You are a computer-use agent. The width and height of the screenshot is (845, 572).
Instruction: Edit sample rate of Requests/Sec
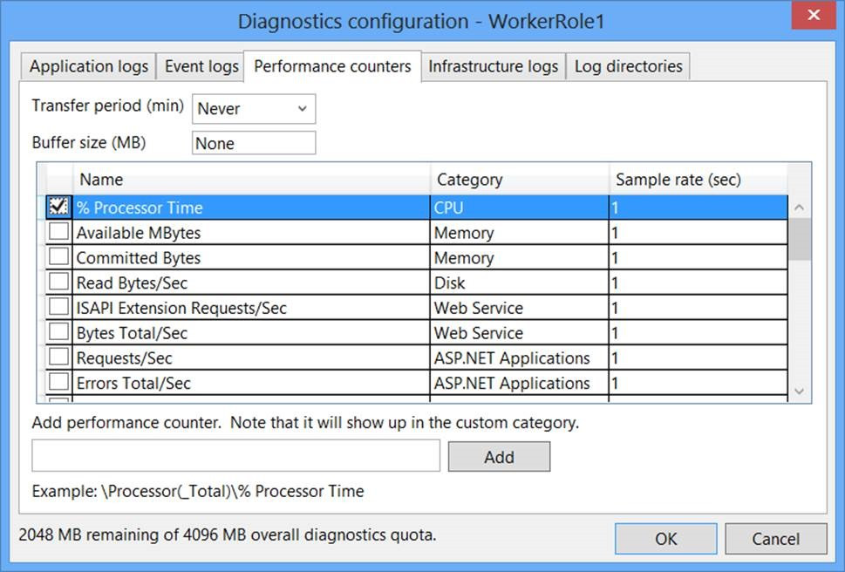(698, 357)
